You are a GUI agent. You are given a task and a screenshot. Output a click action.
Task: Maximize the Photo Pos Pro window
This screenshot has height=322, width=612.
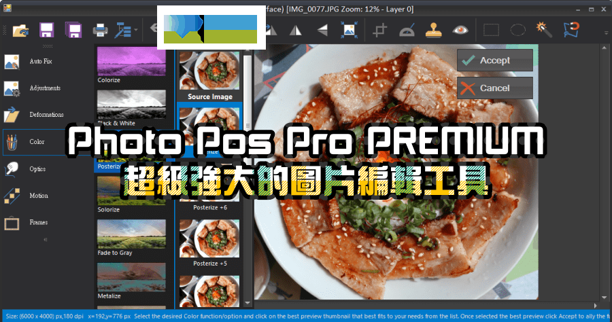[x=592, y=9]
